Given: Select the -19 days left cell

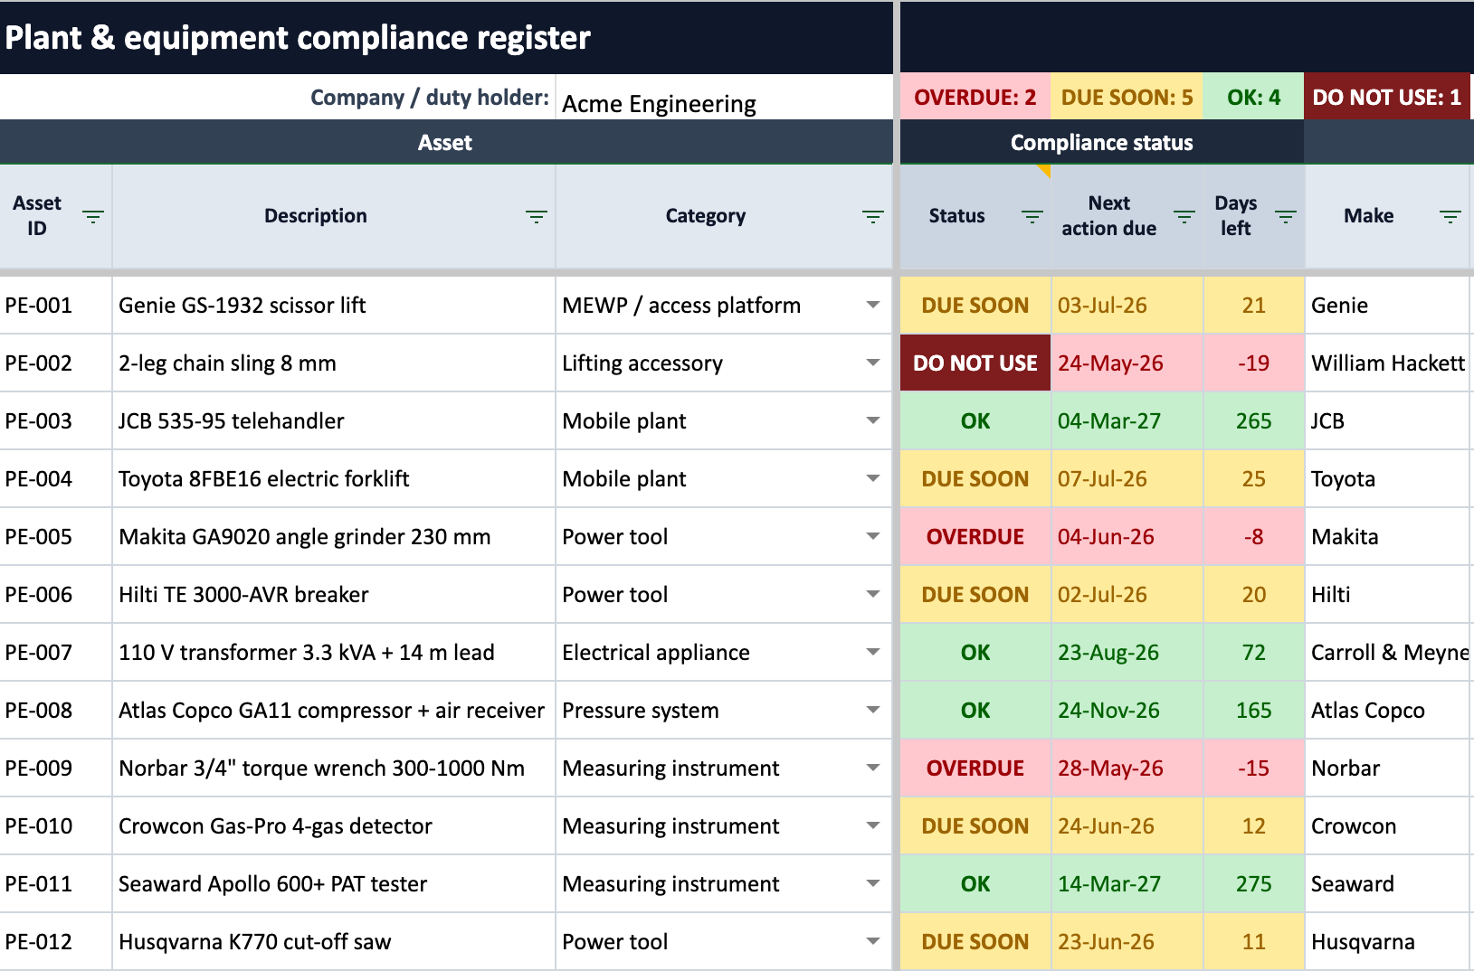Looking at the screenshot, I should (1254, 363).
